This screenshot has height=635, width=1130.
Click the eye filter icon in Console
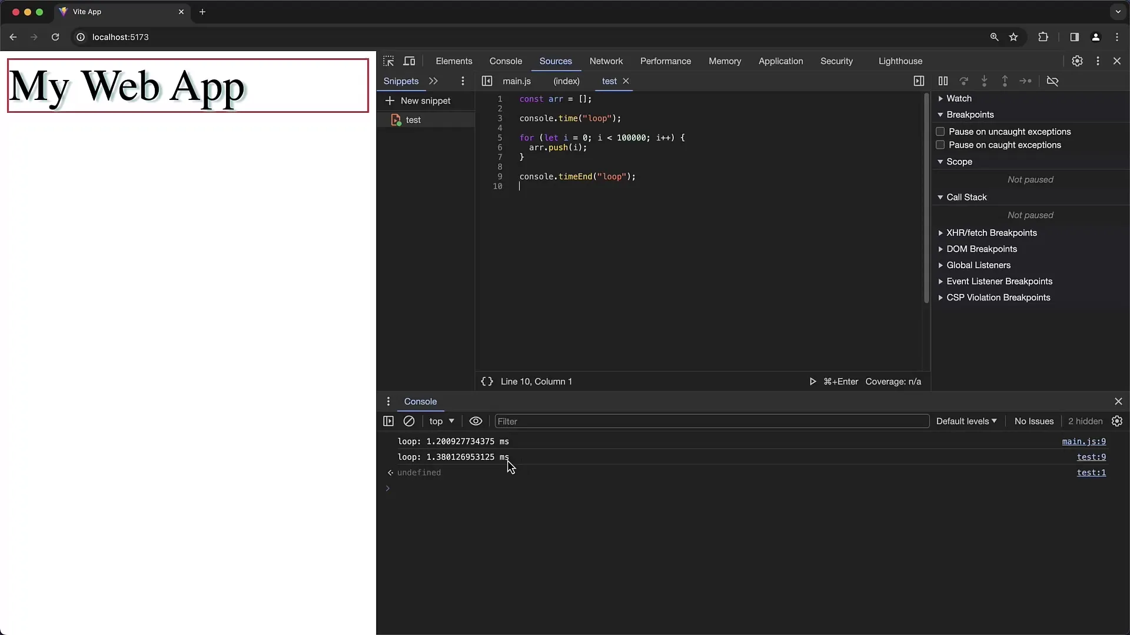[x=477, y=421]
